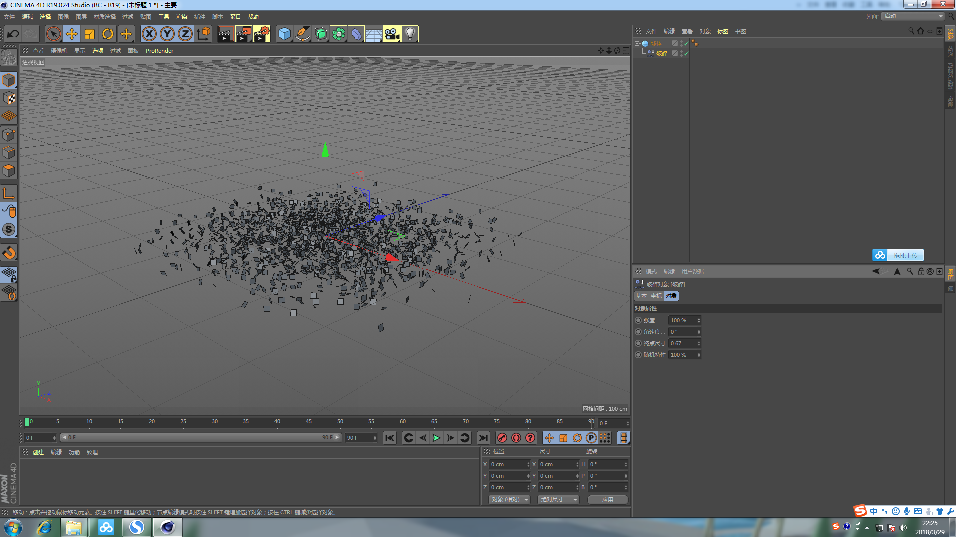This screenshot has width=956, height=537.
Task: Select the live selection arrow tool
Action: tap(53, 34)
